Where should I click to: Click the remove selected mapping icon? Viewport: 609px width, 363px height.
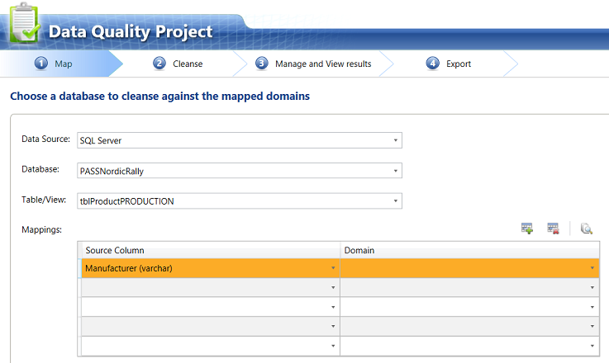pyautogui.click(x=554, y=229)
